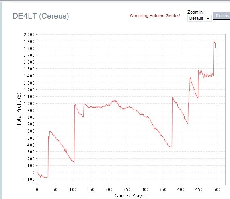Viewport: 230px width, 199px height.
Task: Click the 'DE4LT (Cereus)' heading
Action: tap(41, 16)
